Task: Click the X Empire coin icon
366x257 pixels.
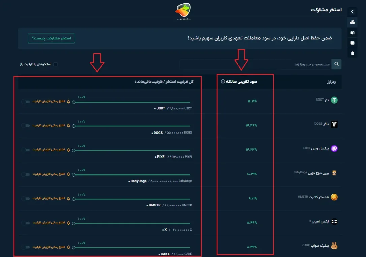Action: (334, 221)
